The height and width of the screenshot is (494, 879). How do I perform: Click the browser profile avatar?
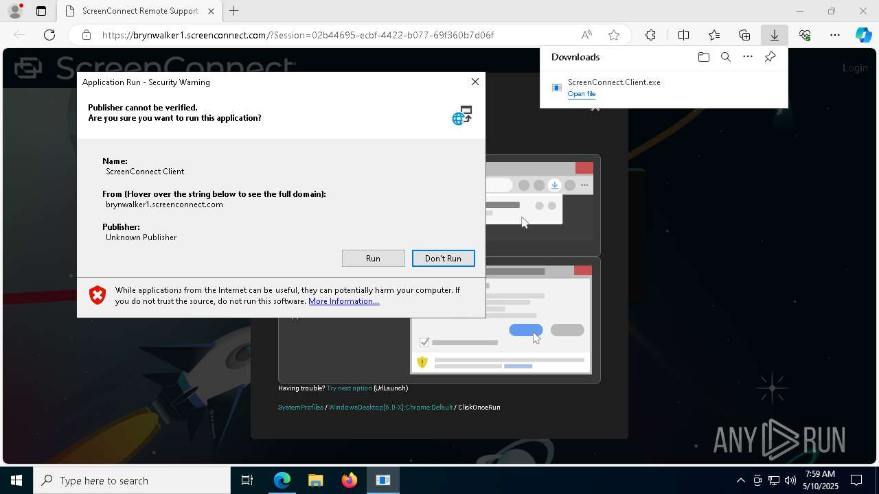[x=15, y=11]
